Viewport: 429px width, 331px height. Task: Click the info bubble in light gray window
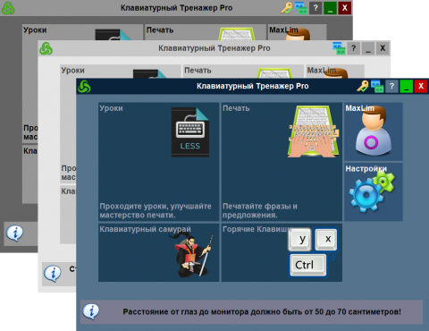tap(53, 274)
